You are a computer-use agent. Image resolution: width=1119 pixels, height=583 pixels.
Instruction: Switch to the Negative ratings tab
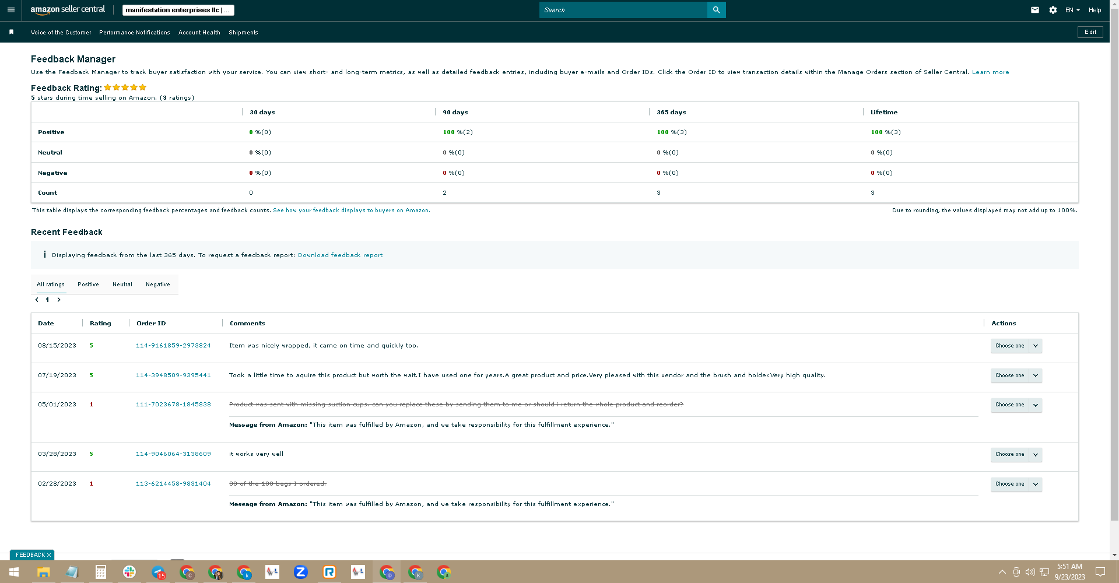coord(158,285)
